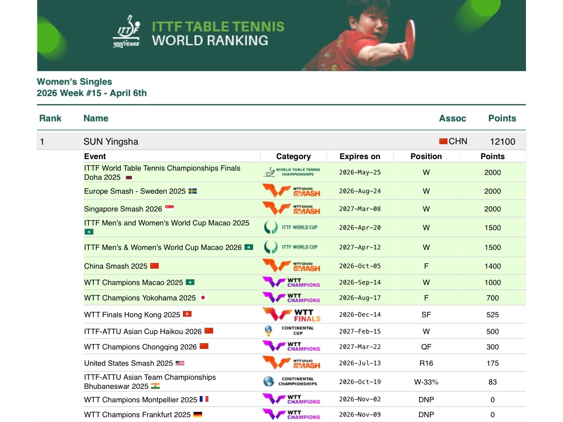This screenshot has width=563, height=422.
Task: Click the Macao flag under World Cup Macao 2025
Action: coord(89,232)
